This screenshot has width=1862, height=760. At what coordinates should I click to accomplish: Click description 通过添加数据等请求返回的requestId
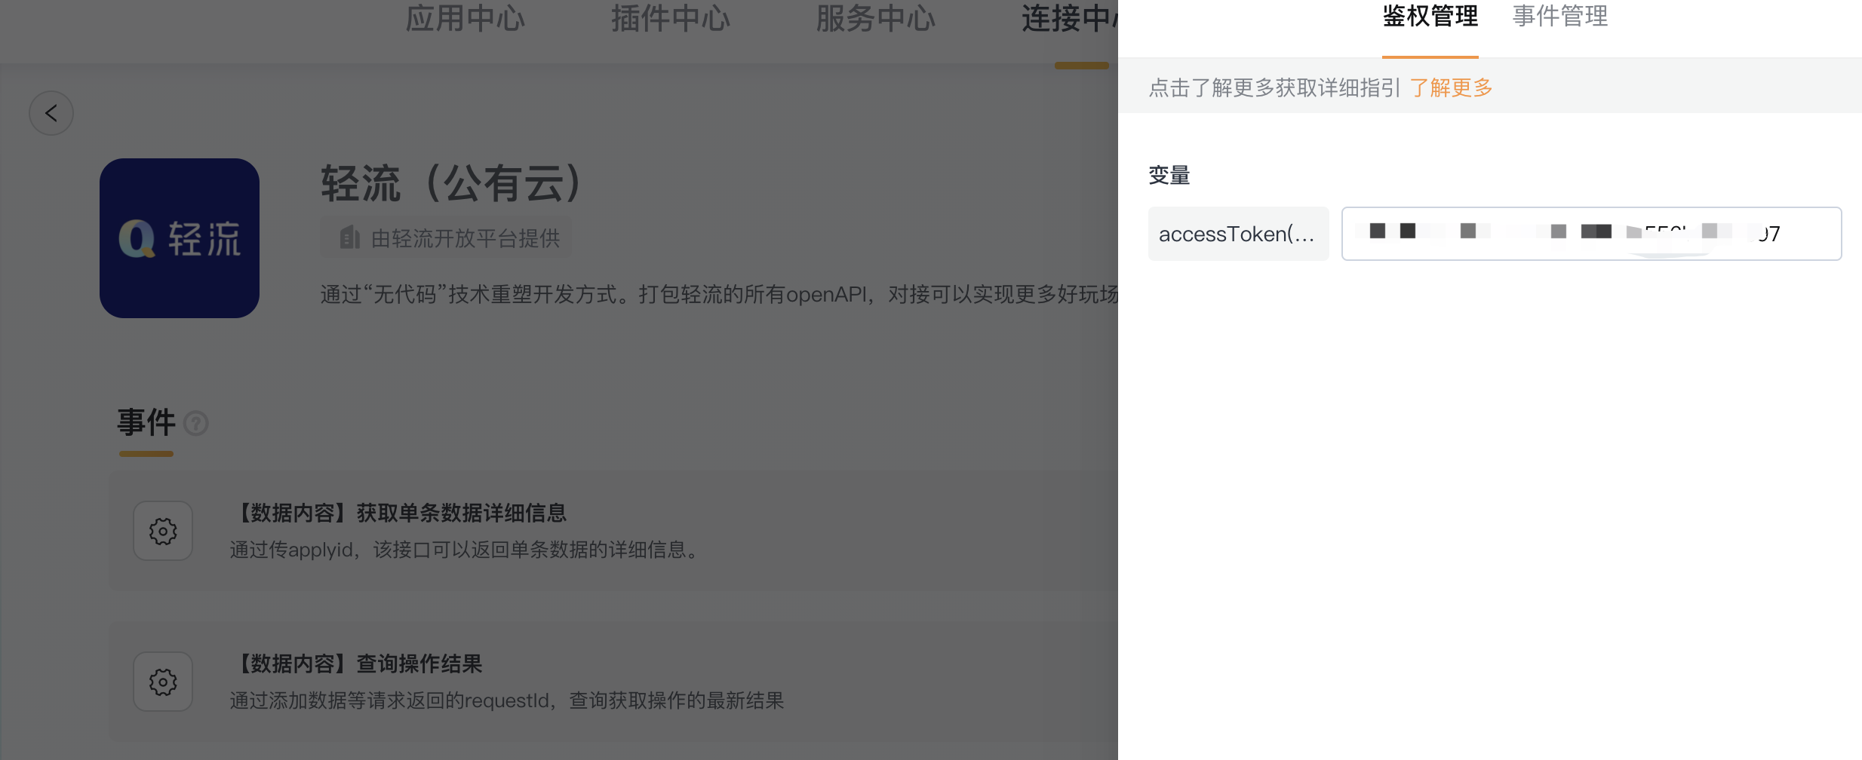coord(507,700)
